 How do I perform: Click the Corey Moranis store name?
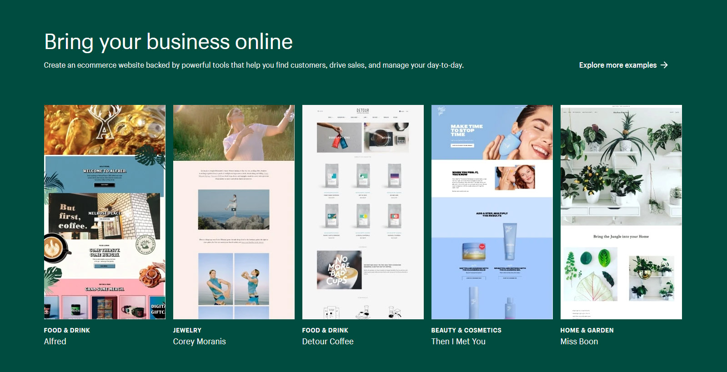[199, 342]
